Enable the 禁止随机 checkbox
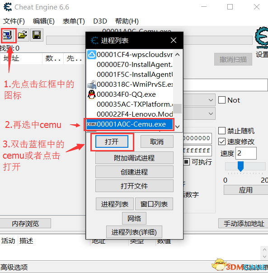This screenshot has width=268, height=273. pos(222,131)
